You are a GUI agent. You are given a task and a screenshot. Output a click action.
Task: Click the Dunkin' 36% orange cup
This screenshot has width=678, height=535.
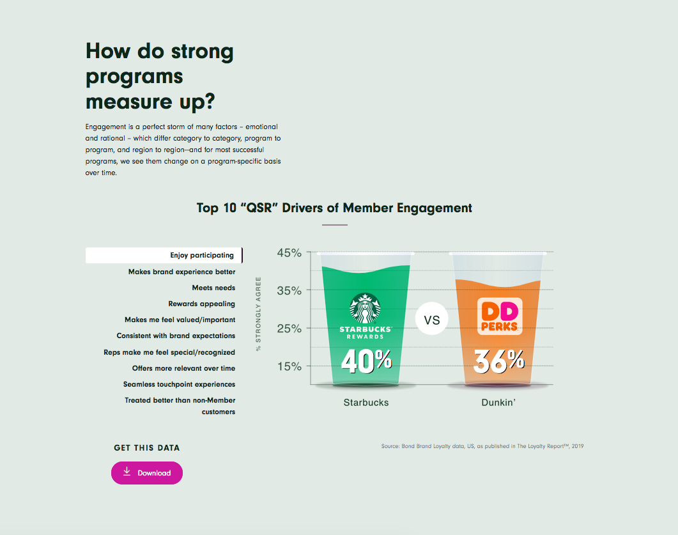point(498,358)
